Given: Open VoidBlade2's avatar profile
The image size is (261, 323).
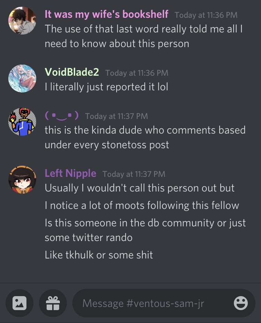Looking at the screenshot, I should point(22,78).
